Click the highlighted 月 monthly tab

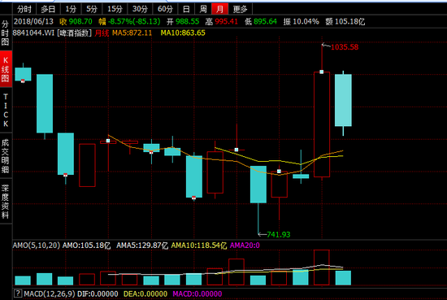pyautogui.click(x=219, y=9)
